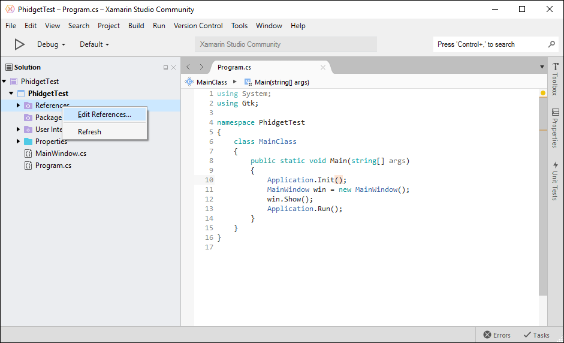This screenshot has width=564, height=343.
Task: Select MainWindow.cs in the solution tree
Action: 61,154
